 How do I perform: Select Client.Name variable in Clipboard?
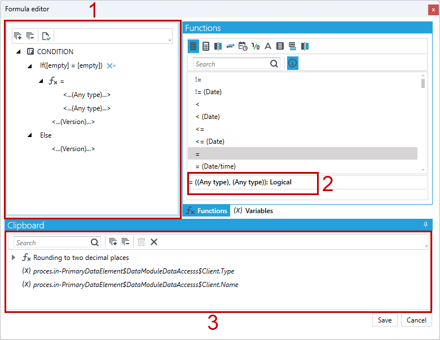(x=136, y=284)
